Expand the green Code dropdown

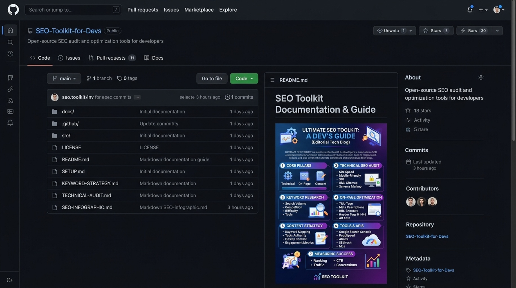[244, 78]
